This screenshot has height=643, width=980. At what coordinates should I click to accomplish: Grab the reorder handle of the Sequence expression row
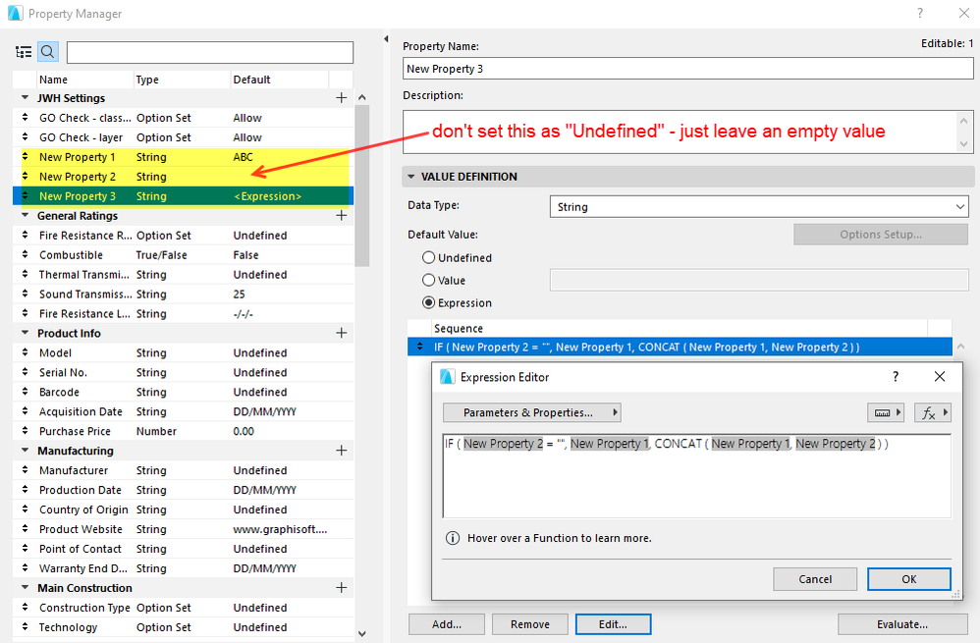420,347
